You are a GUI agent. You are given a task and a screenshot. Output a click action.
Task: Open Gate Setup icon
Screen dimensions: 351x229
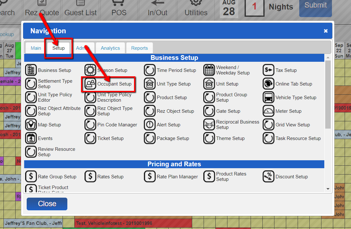click(x=209, y=111)
